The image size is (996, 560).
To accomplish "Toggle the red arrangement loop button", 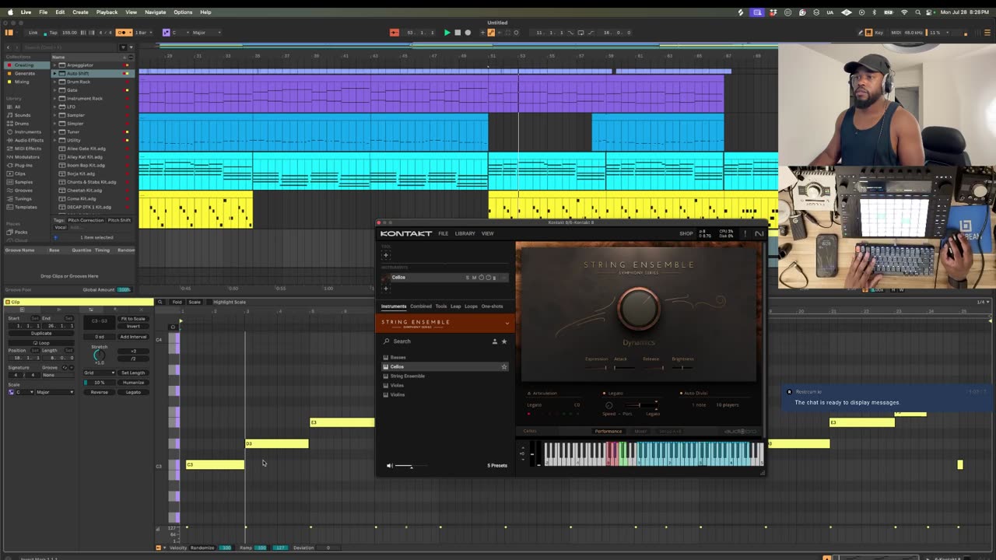I will click(394, 33).
